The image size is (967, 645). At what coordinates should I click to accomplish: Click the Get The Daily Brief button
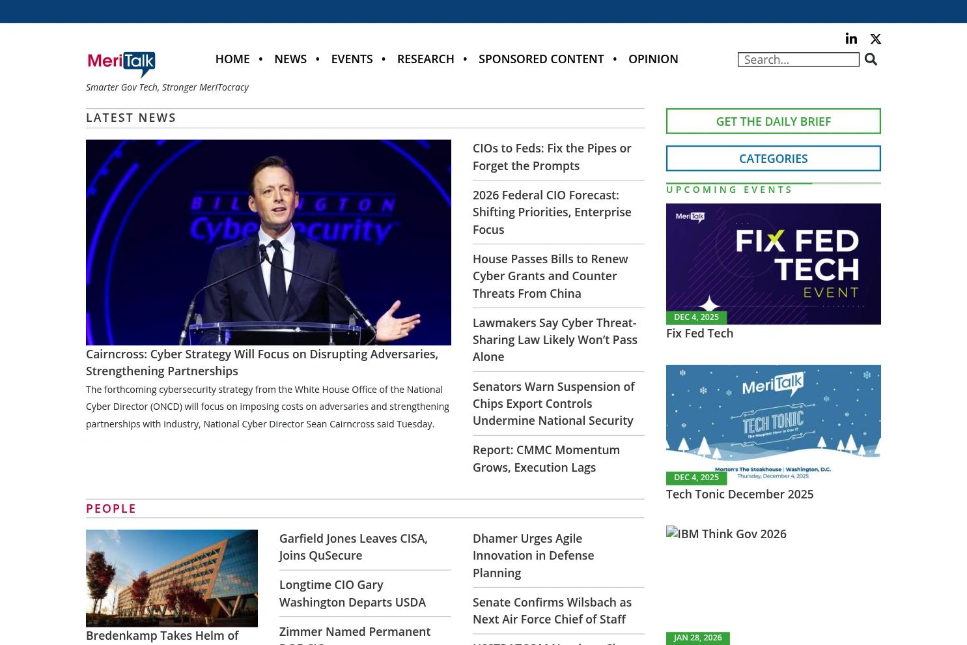774,121
